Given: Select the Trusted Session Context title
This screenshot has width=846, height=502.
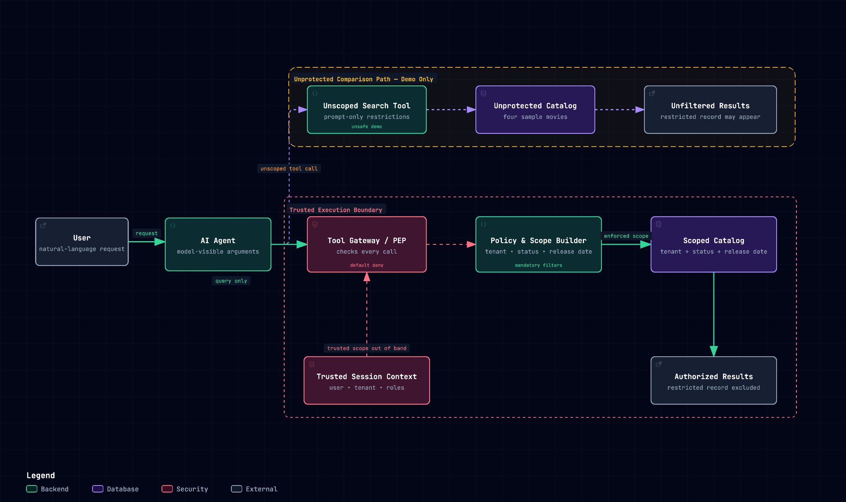Looking at the screenshot, I should [x=367, y=376].
